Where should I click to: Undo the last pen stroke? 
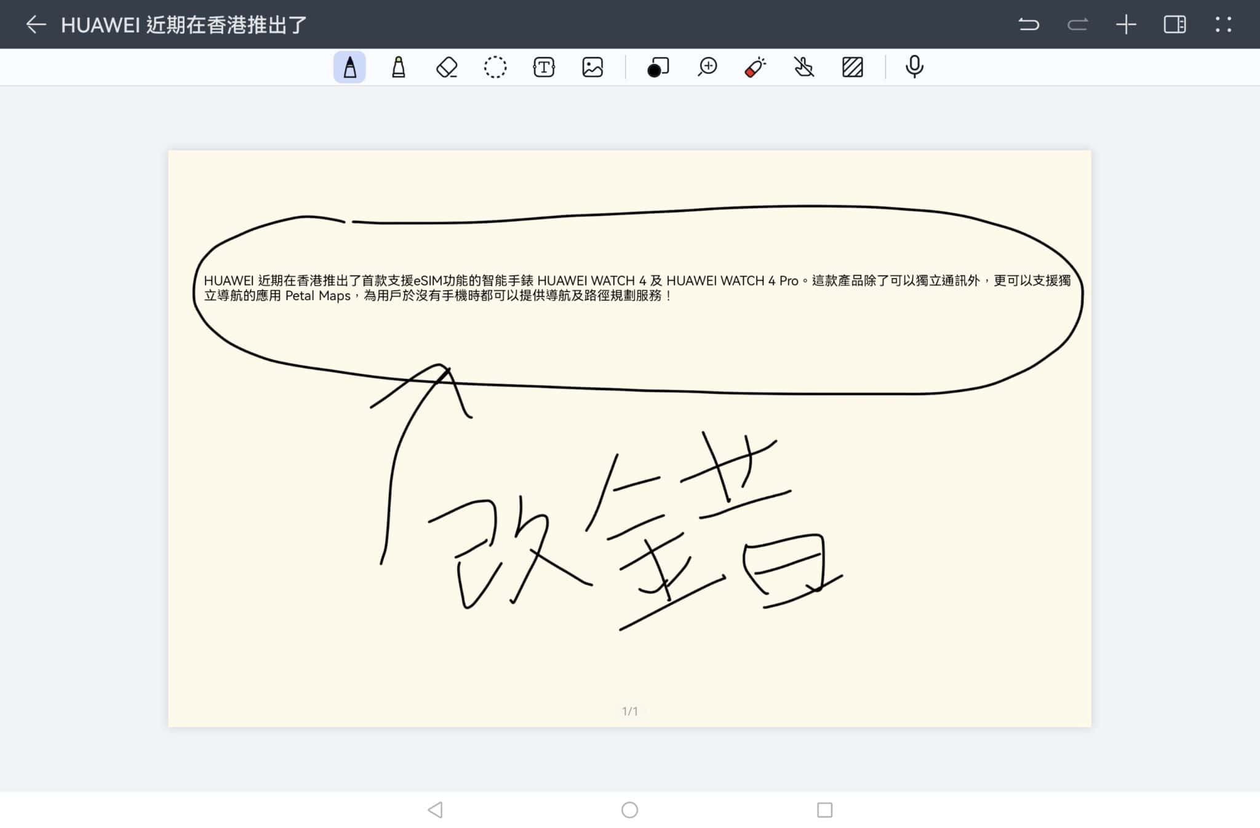pos(1029,25)
